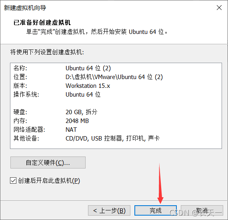
Task: Close the 新建虚拟机向导 dialog with X
Action: tap(219, 8)
